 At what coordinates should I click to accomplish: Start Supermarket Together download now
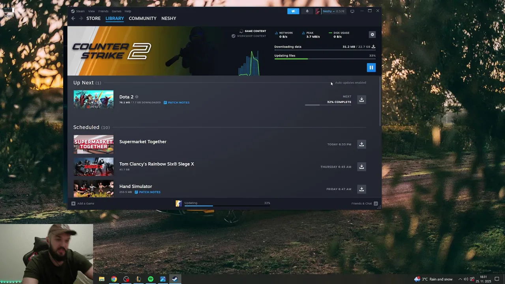(x=361, y=144)
